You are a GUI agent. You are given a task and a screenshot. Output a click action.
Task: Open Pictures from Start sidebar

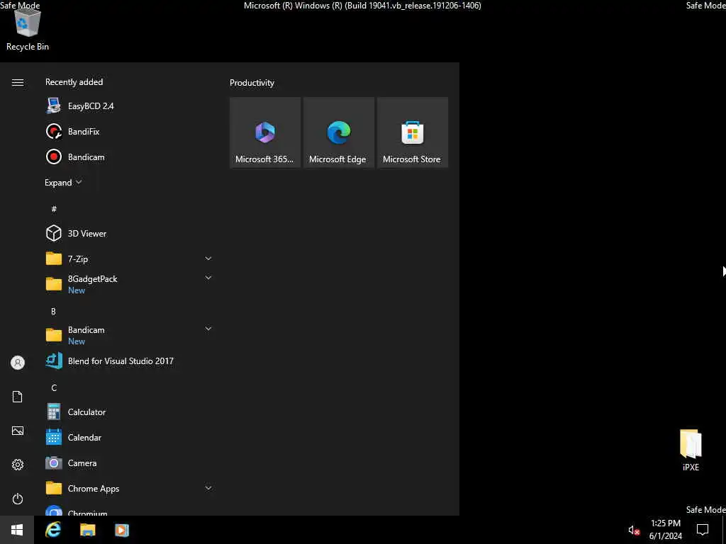click(x=18, y=431)
